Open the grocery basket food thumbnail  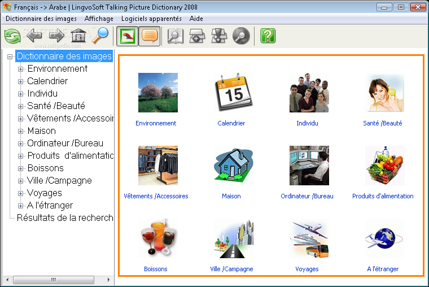pos(385,166)
